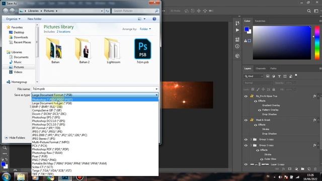Click the create new layer icon
Screen dimensions: 322x181
click(x=309, y=169)
